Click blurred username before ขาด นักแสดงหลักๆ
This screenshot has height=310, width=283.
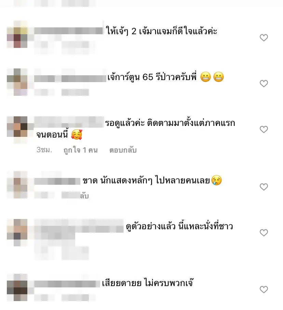pos(57,181)
